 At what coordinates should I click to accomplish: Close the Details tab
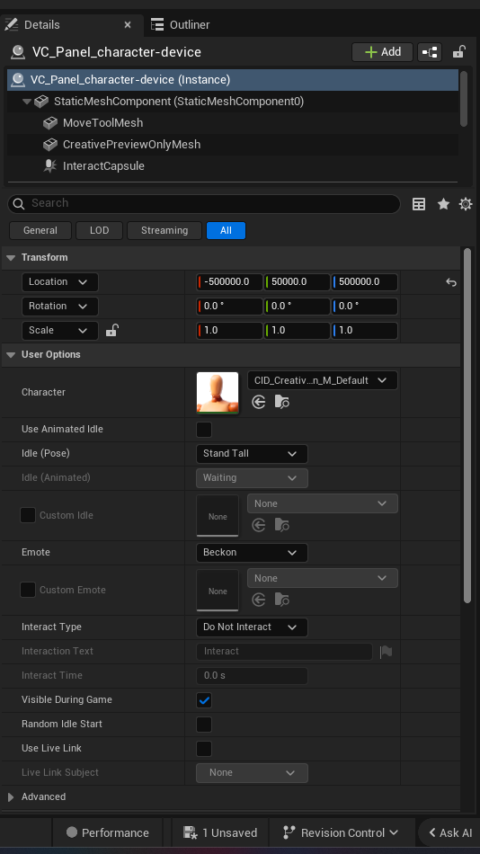coord(128,24)
